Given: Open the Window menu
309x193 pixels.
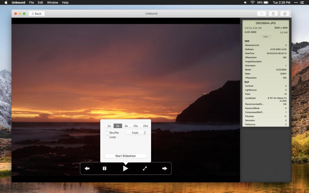Looking at the screenshot, I should 53,2.
